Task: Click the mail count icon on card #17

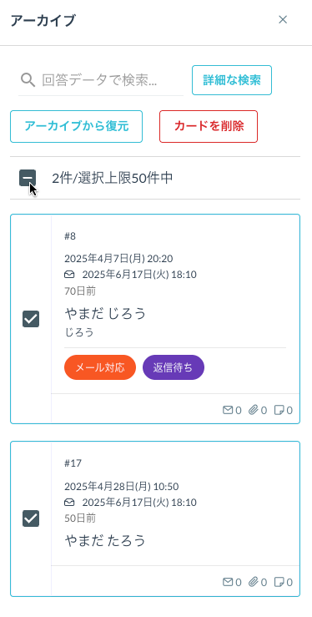Action: pos(228,582)
